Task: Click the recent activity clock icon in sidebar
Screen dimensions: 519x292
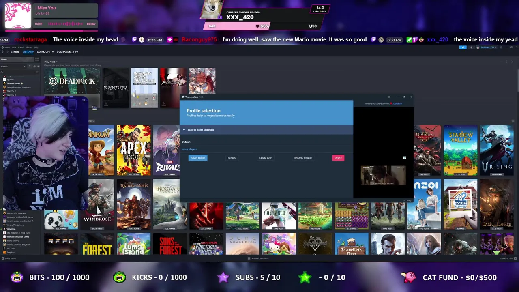Action: (34, 67)
